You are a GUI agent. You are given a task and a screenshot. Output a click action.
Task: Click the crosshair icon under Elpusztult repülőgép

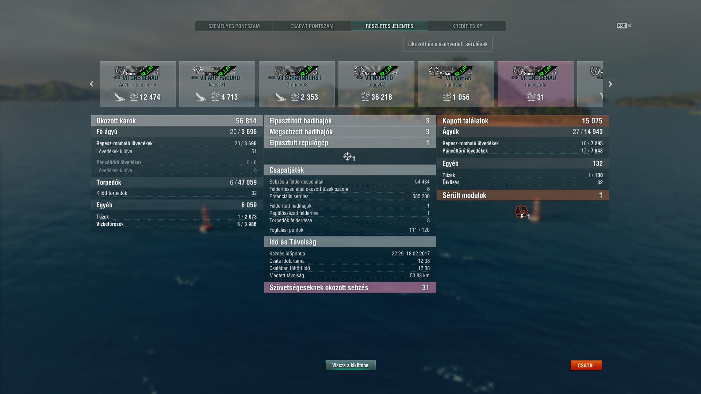pyautogui.click(x=347, y=157)
